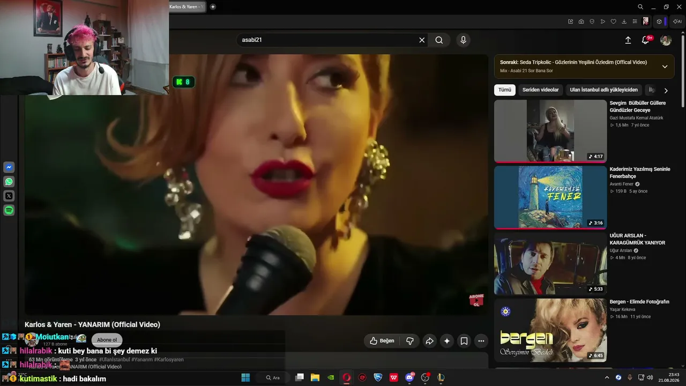Expand the Sonraki up-next mix panel
This screenshot has height=386, width=686.
tap(665, 66)
